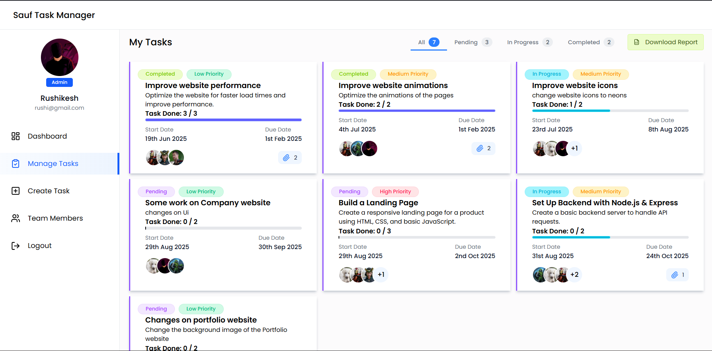Switch to the Completed tab
The width and height of the screenshot is (712, 351).
pos(583,42)
